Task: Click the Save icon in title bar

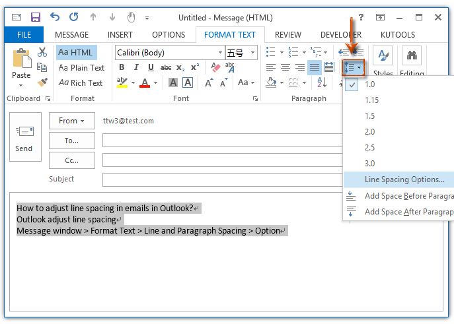Action: click(x=36, y=16)
